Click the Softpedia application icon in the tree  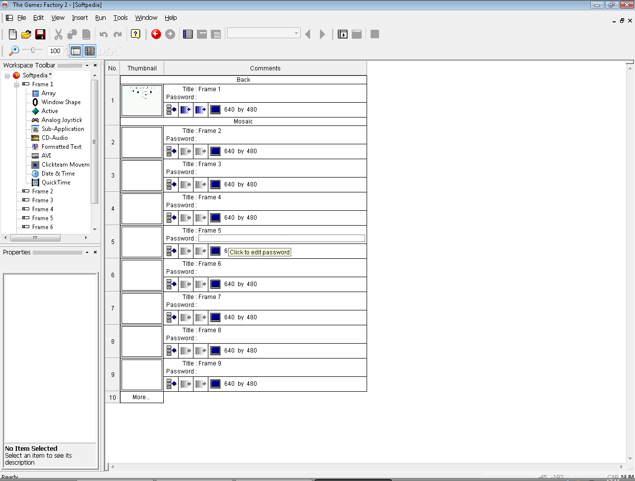[x=16, y=75]
